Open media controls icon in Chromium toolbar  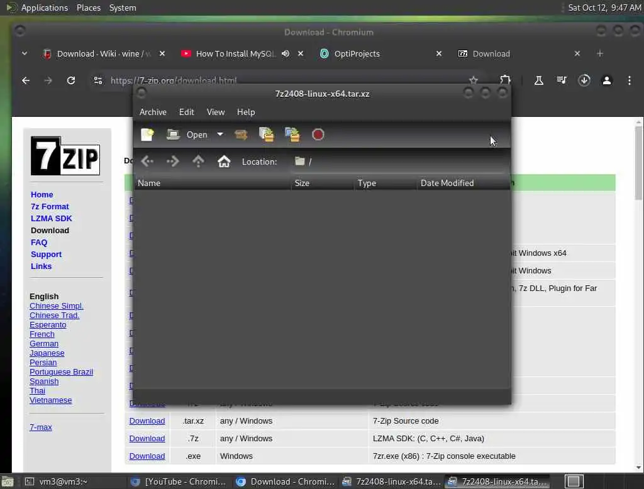click(562, 80)
